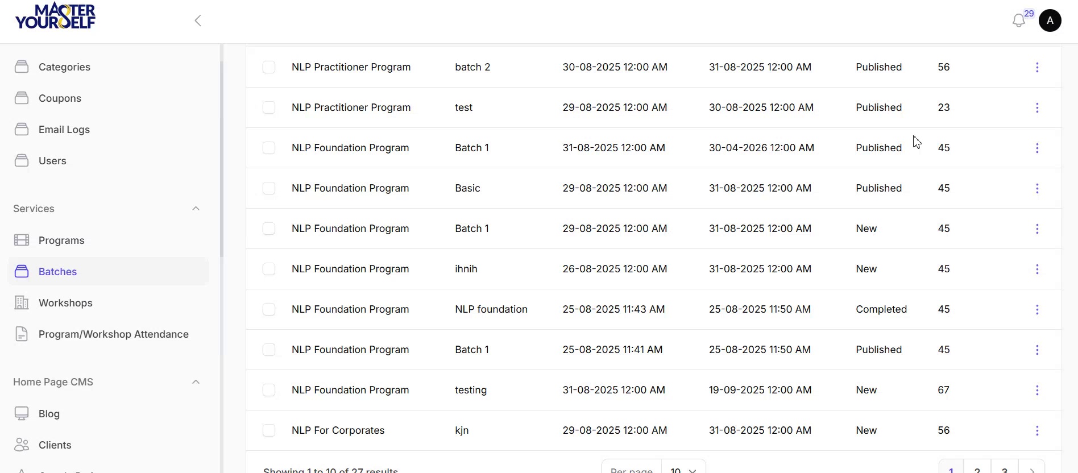Click the '25-08-2025 11:43 AM' start date
1078x473 pixels.
click(x=613, y=309)
